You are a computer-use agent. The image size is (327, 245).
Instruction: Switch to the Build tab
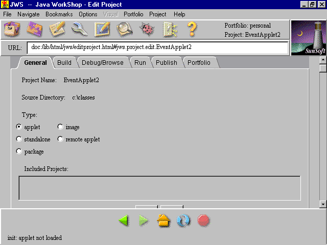[x=64, y=62]
